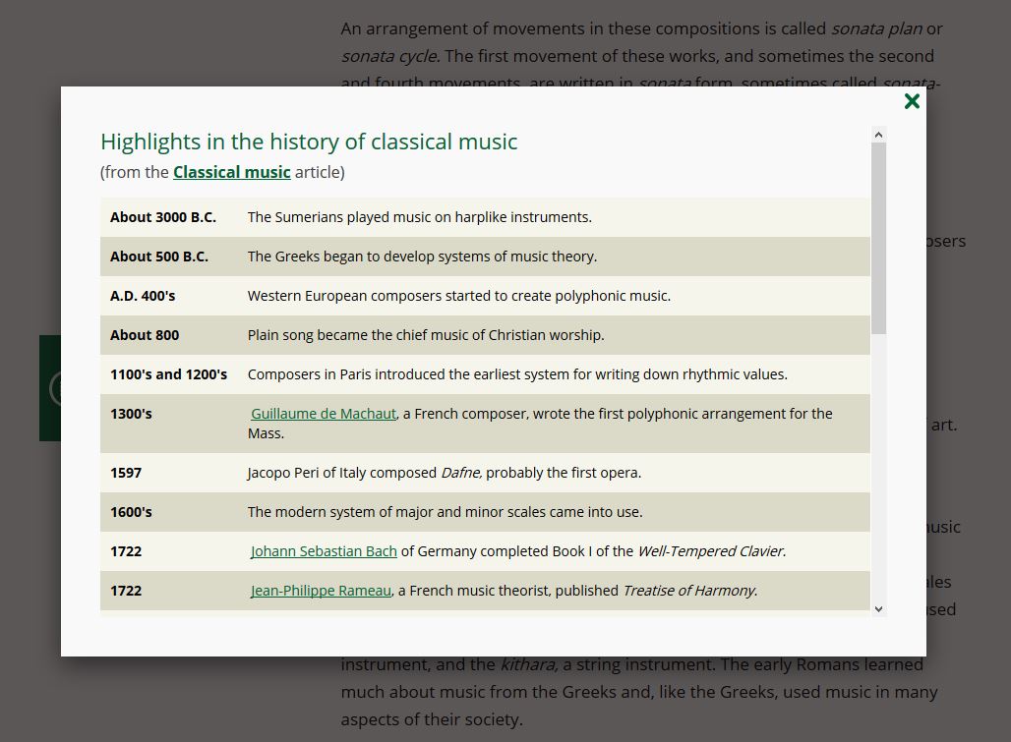Image resolution: width=1011 pixels, height=742 pixels.
Task: Click the italic 'Well-Tempered Clavier' title
Action: [x=710, y=551]
